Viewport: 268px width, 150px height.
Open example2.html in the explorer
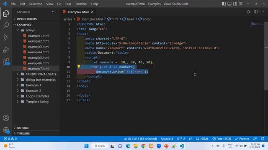click(x=36, y=41)
